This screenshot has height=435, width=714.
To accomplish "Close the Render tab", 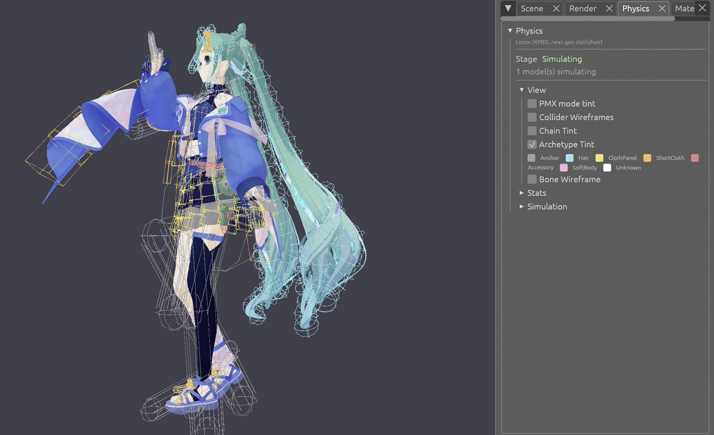I will click(x=609, y=8).
